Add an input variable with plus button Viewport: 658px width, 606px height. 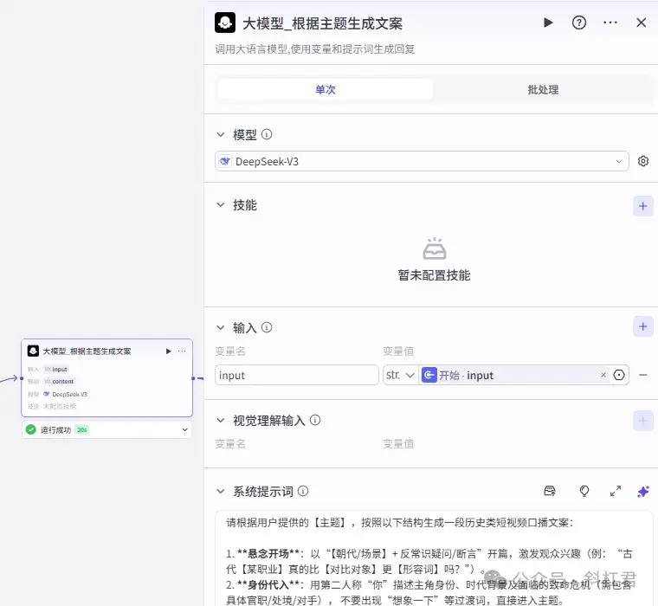click(642, 326)
